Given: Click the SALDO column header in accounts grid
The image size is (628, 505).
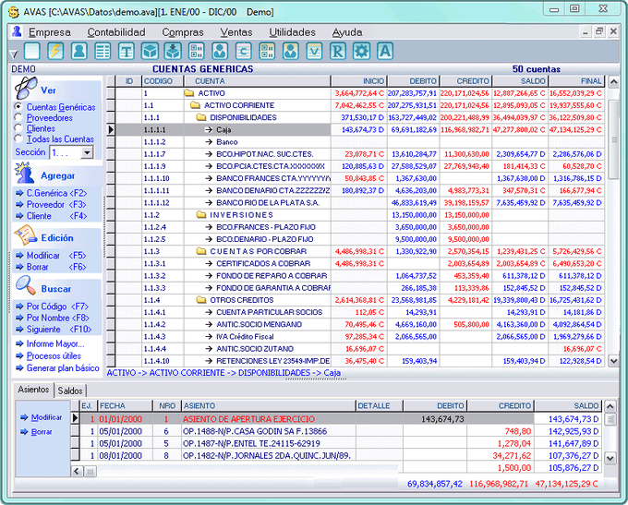Looking at the screenshot, I should click(x=520, y=81).
